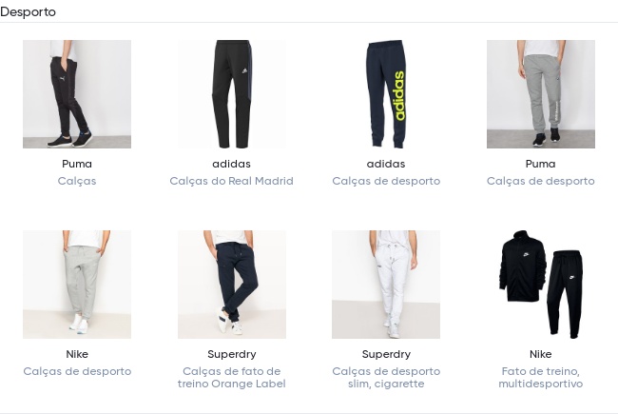Click the Desporto section heading

(28, 11)
